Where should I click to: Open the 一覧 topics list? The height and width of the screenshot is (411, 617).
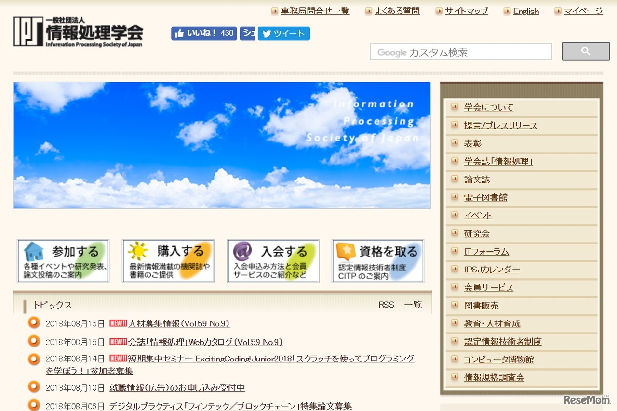[412, 305]
